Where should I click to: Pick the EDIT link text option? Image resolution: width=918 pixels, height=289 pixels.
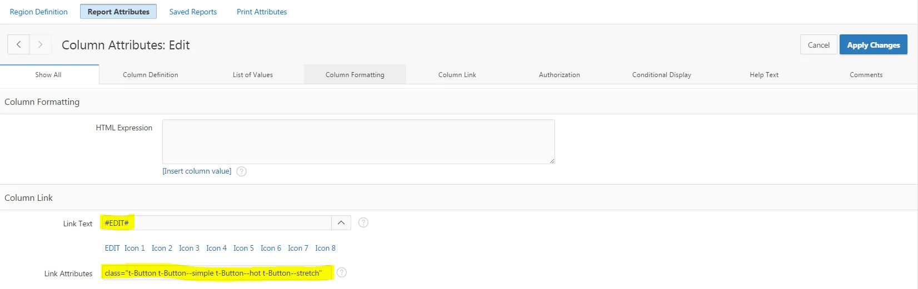click(x=112, y=248)
